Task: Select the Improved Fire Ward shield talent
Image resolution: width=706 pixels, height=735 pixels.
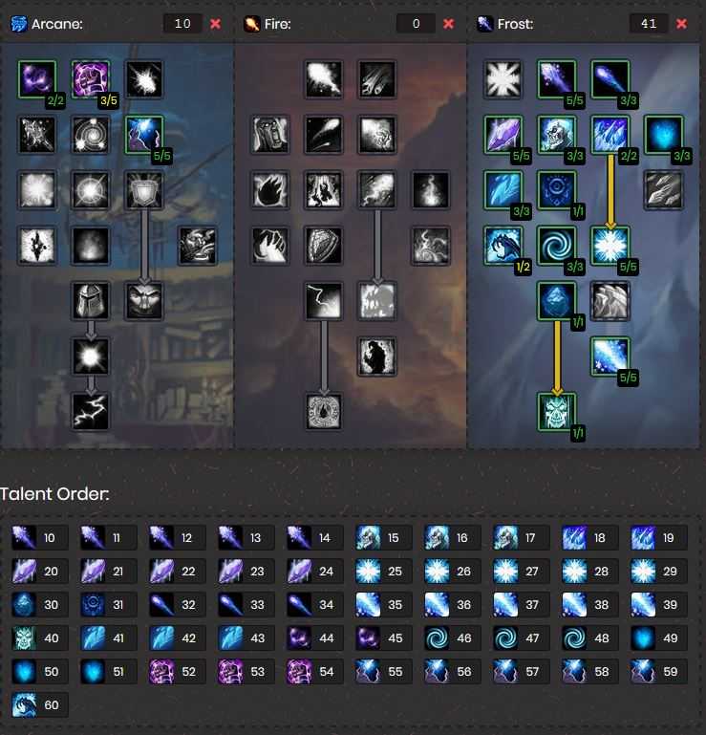Action: pos(323,245)
